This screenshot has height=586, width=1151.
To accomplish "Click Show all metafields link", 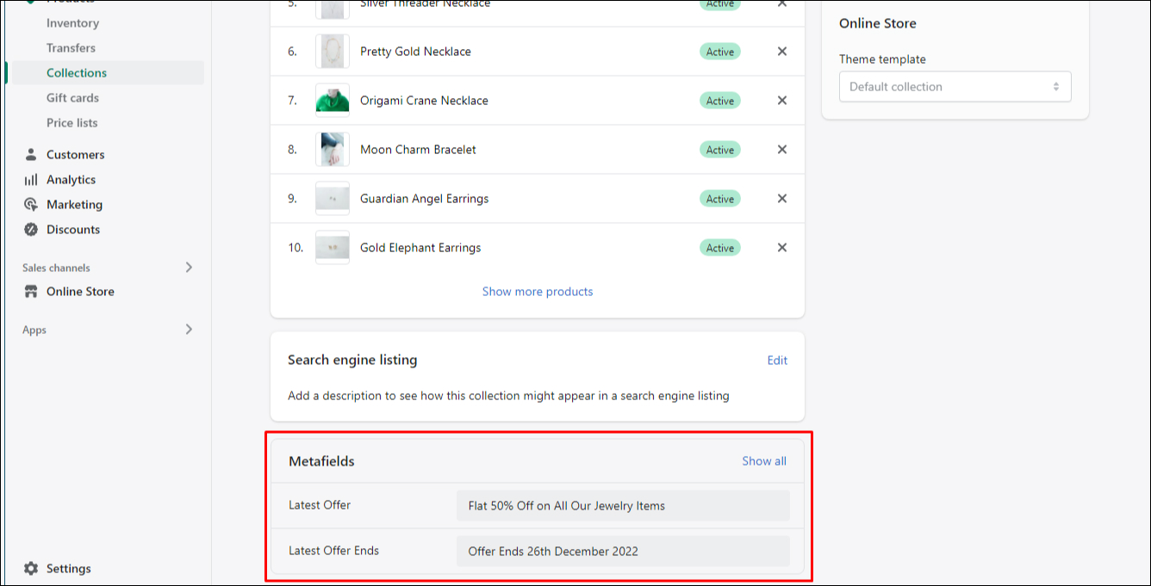I will point(764,461).
